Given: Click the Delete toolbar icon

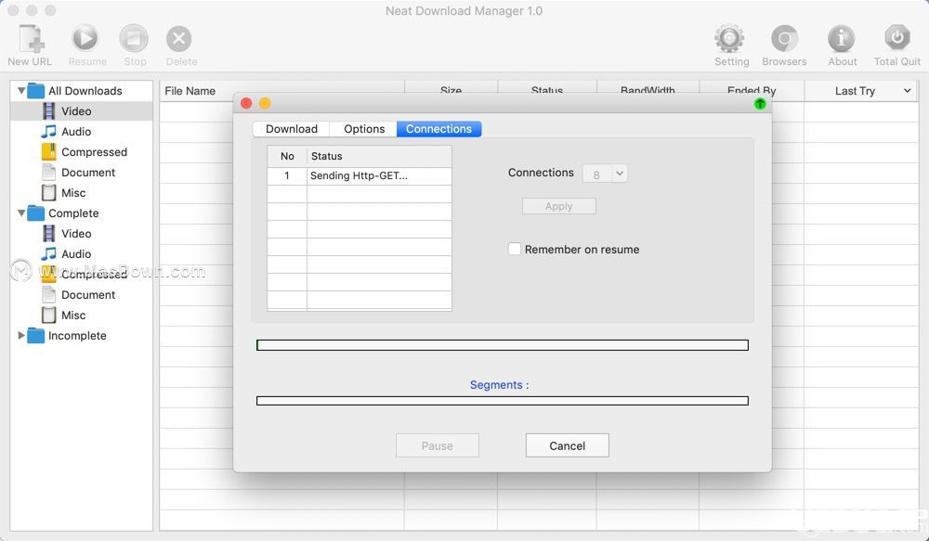Looking at the screenshot, I should click(179, 39).
